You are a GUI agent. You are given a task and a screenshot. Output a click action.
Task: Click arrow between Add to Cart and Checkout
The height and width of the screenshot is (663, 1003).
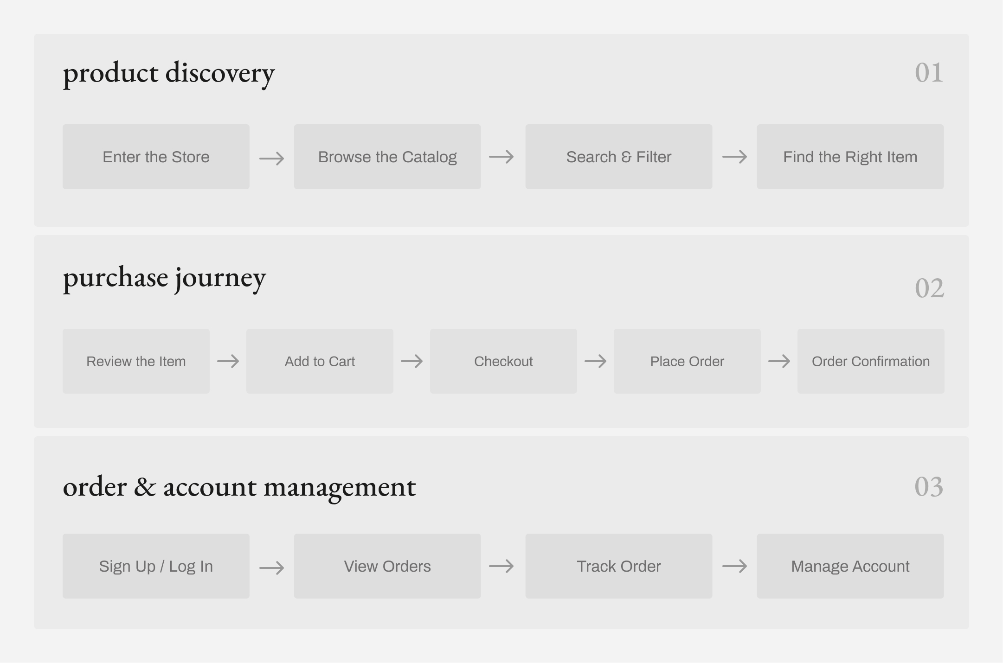[x=412, y=361]
